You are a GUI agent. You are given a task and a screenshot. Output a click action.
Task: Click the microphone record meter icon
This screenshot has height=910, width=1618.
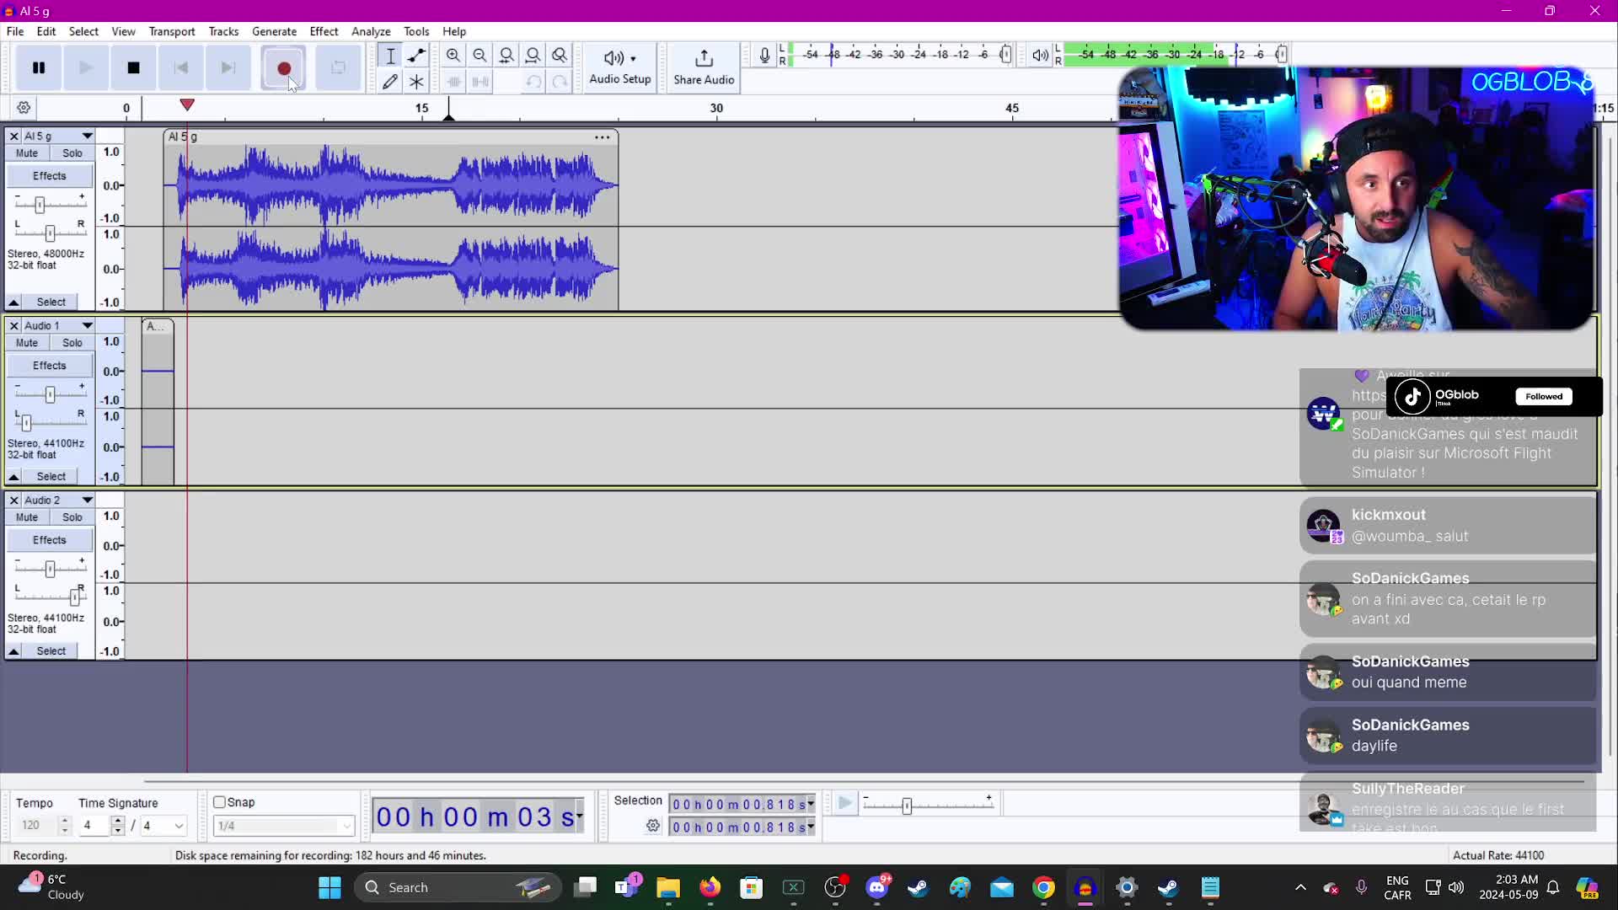pyautogui.click(x=764, y=56)
